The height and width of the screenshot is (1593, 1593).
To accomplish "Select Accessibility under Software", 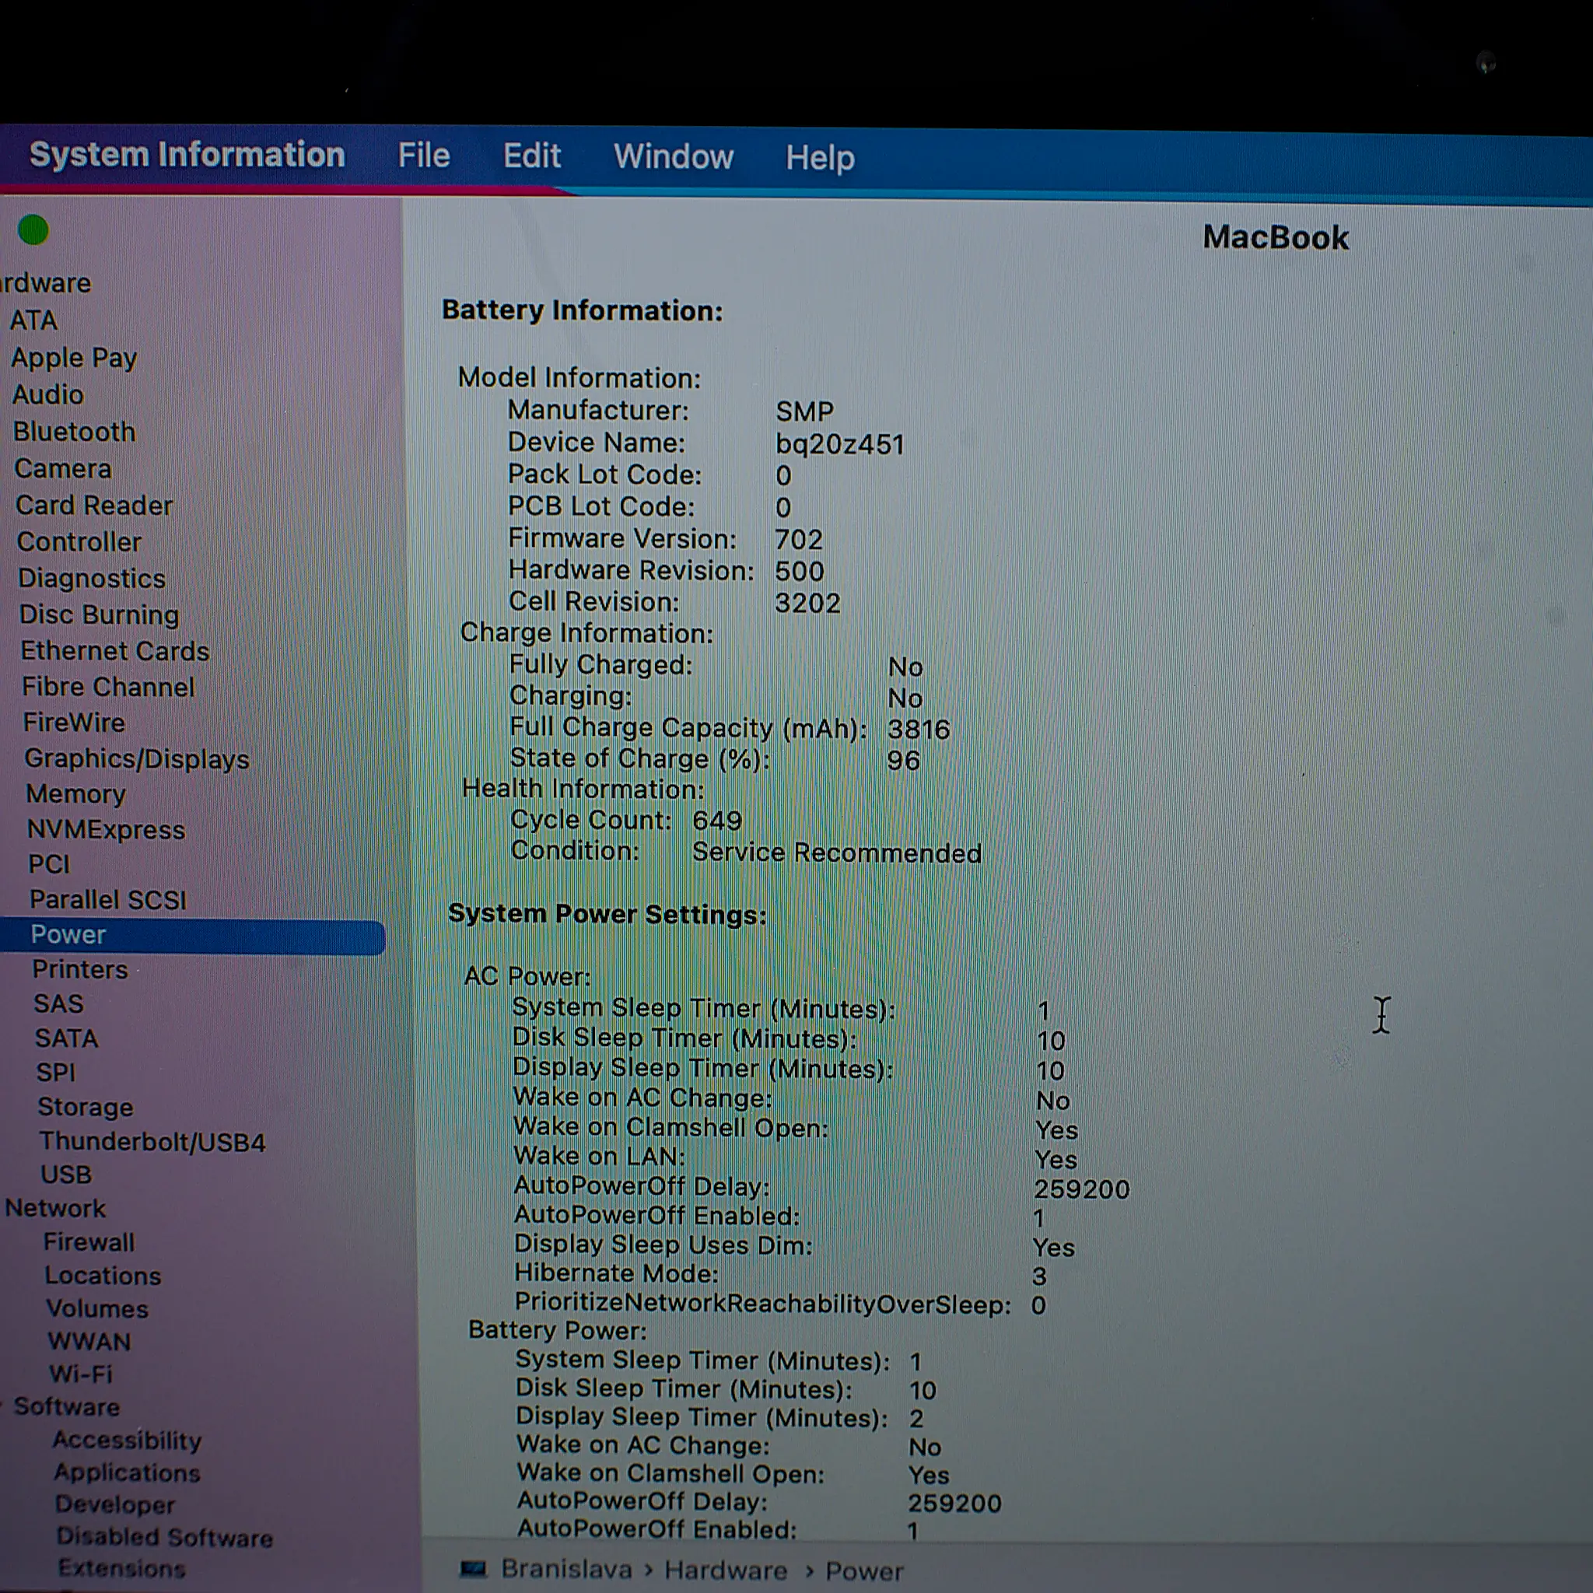I will (127, 1441).
